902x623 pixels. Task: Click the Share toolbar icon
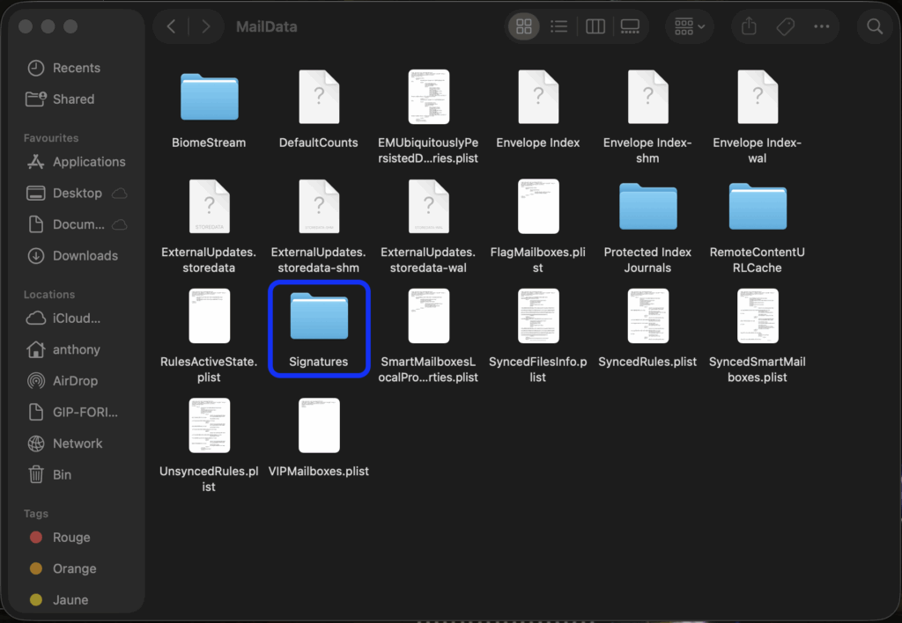(749, 26)
